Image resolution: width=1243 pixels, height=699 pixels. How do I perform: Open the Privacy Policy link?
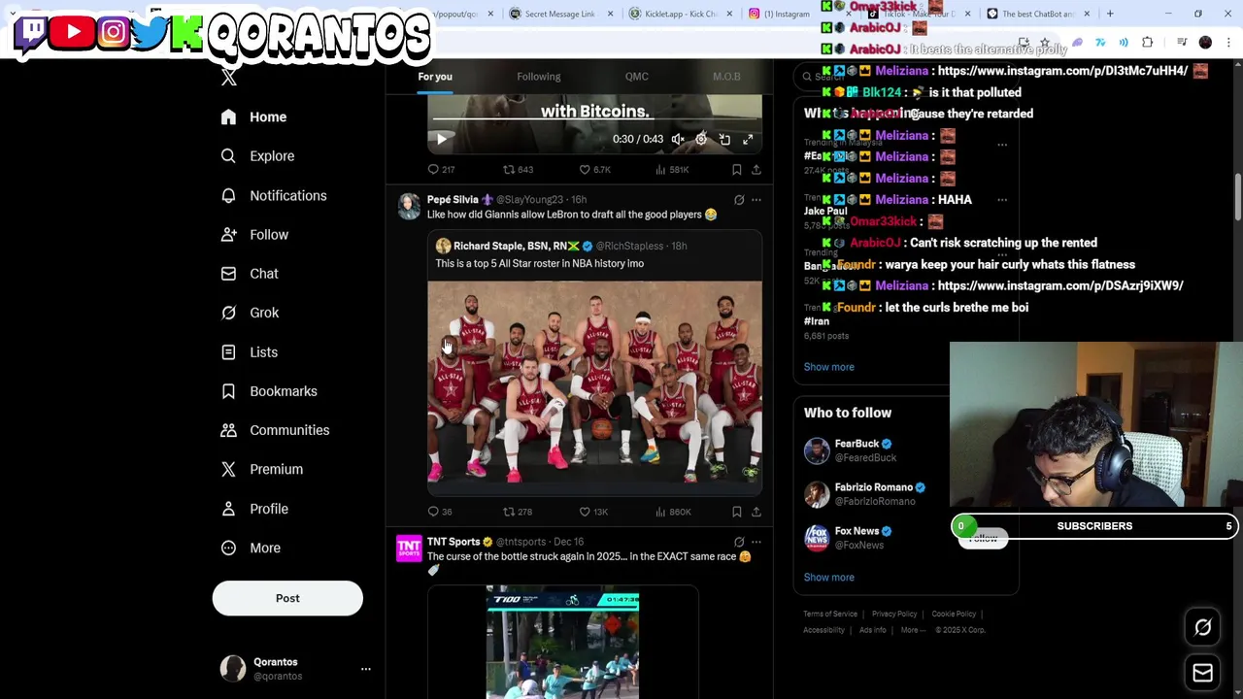click(x=894, y=615)
